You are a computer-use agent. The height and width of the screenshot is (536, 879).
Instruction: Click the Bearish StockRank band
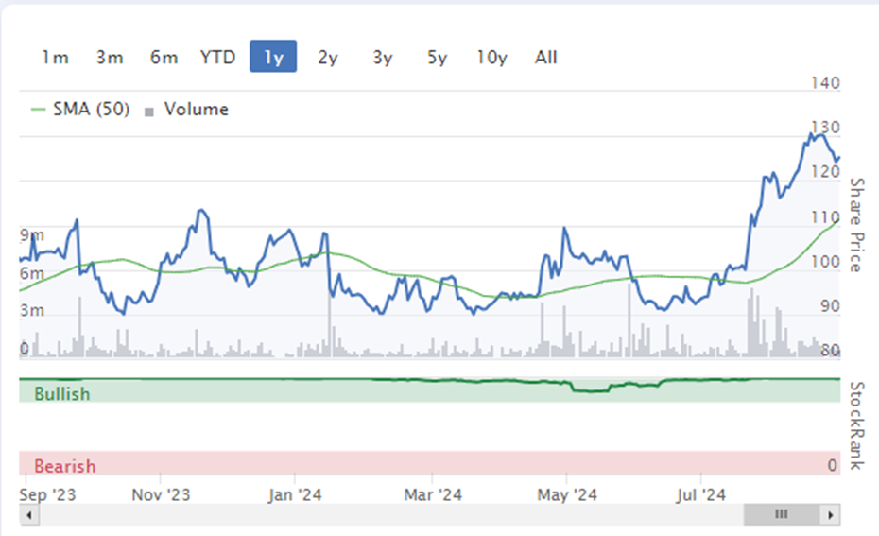coord(429,463)
